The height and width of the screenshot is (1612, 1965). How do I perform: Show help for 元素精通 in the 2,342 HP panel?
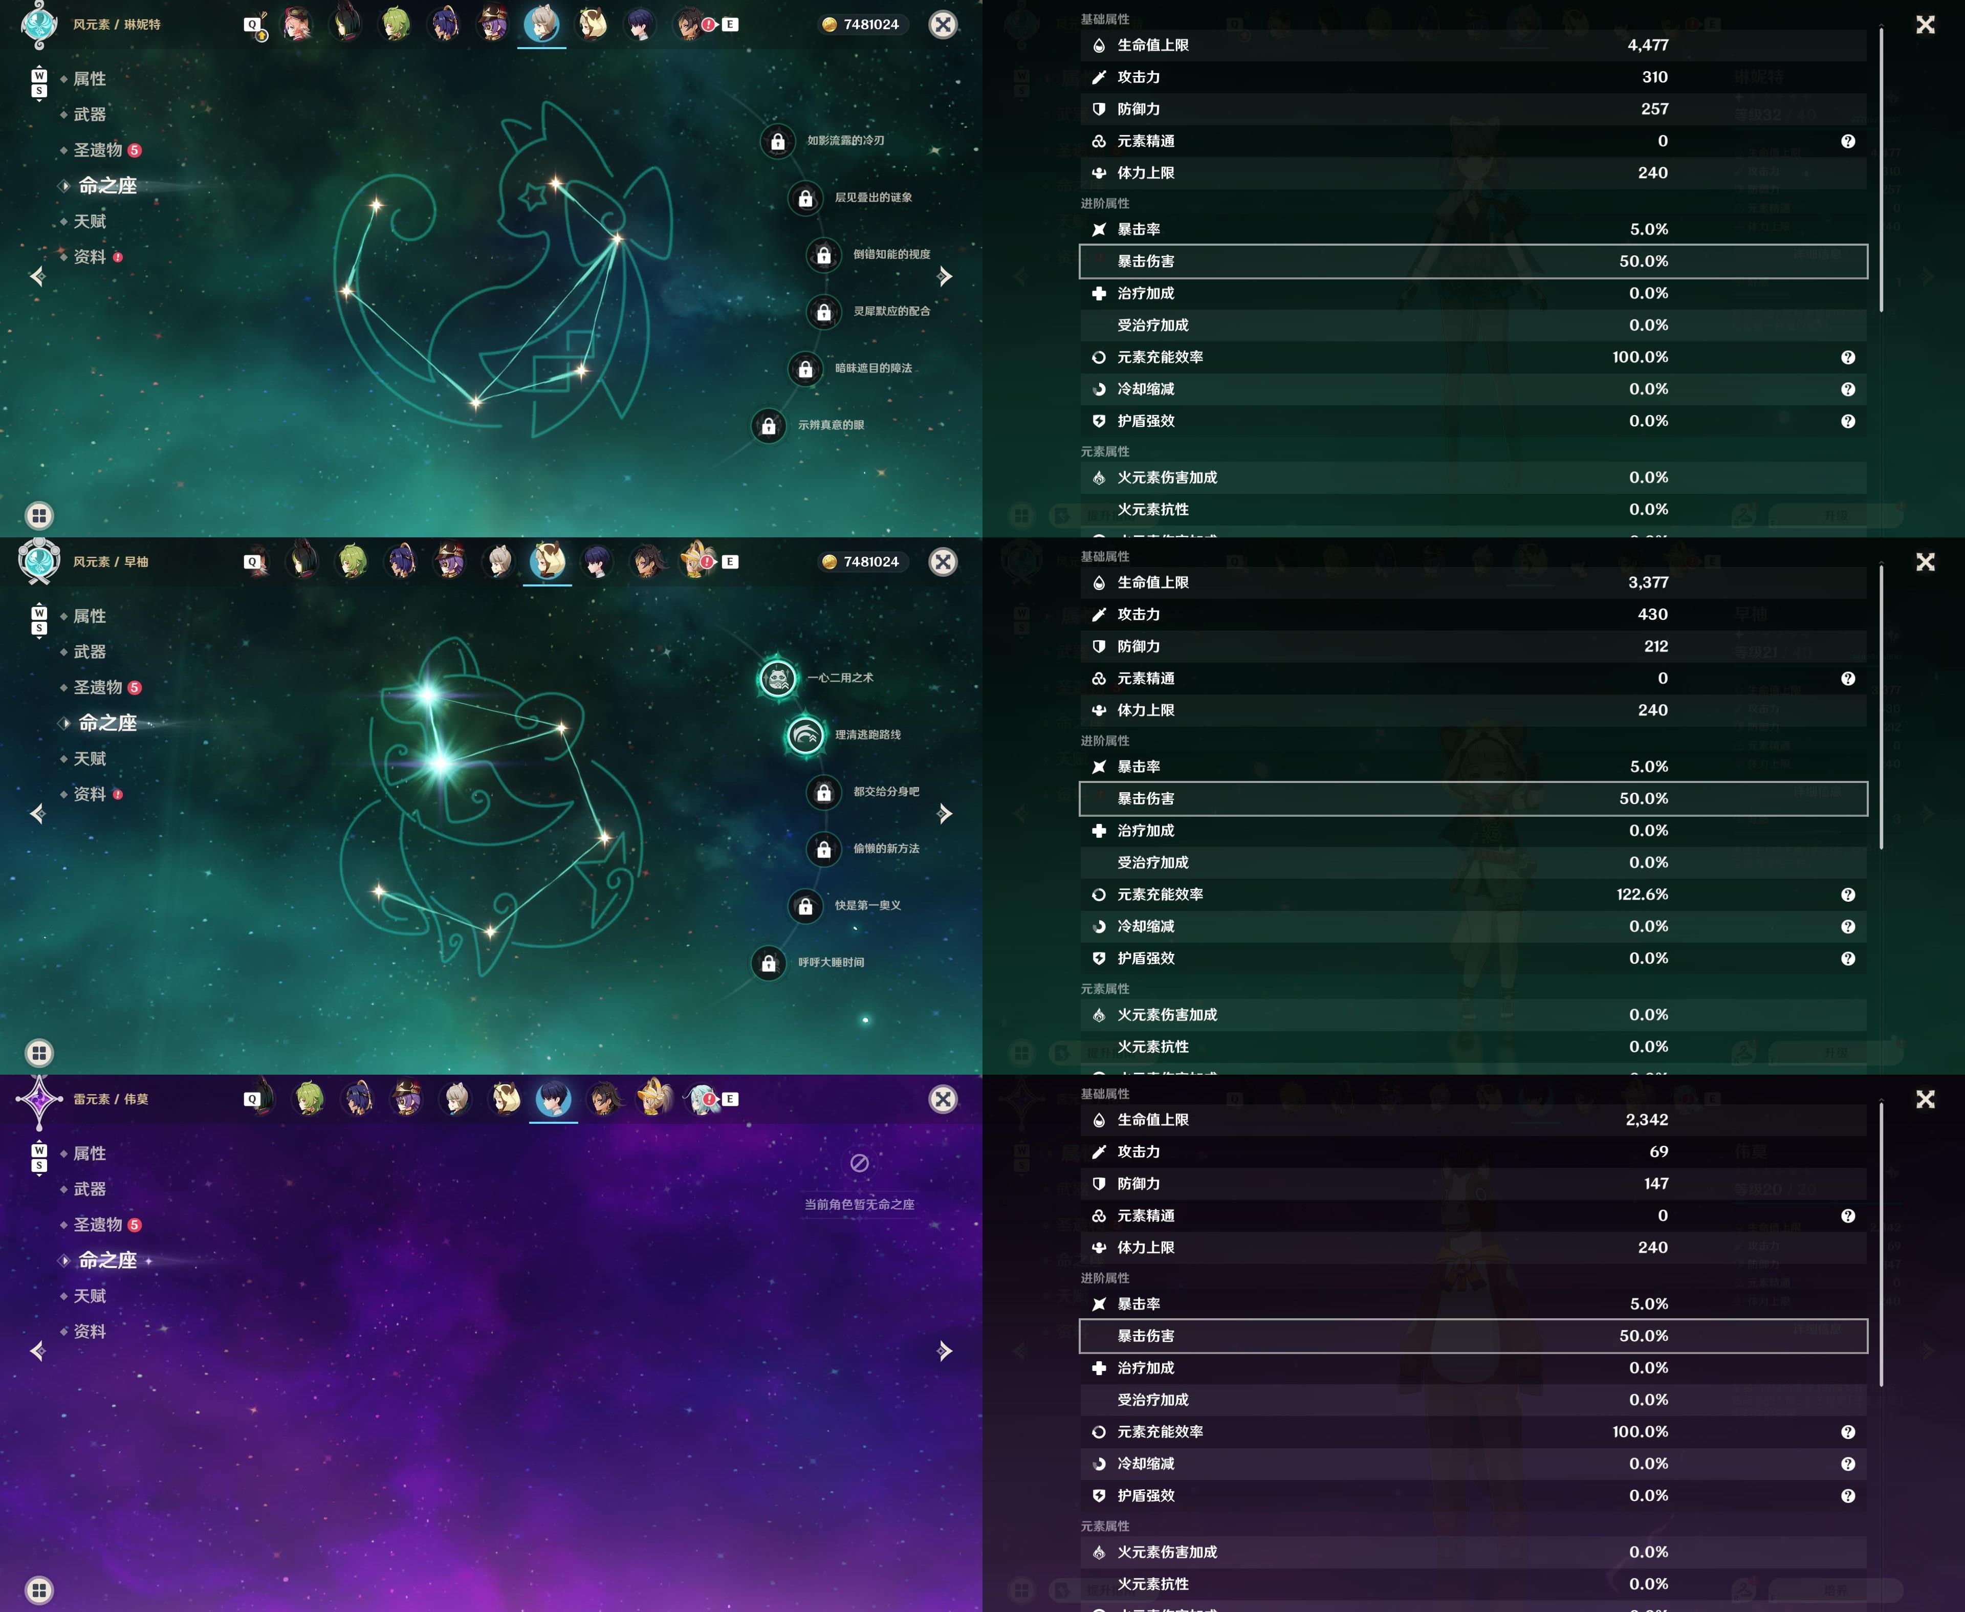tap(1848, 1216)
